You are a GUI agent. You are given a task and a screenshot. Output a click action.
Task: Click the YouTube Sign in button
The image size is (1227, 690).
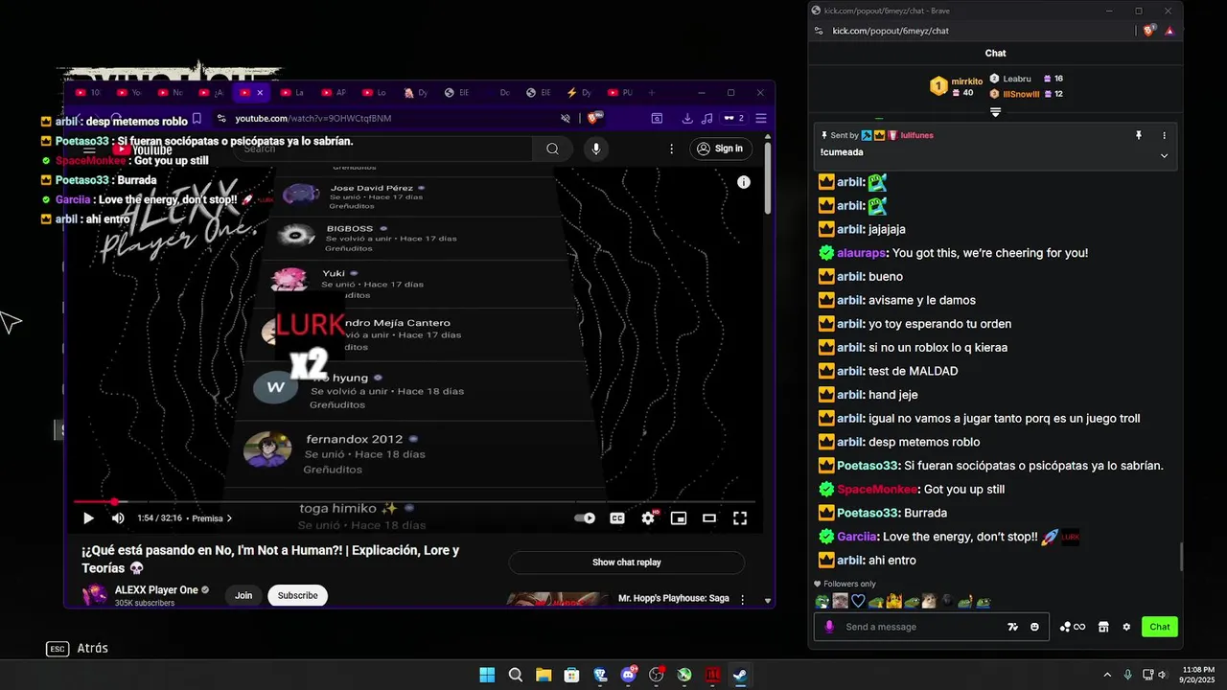[x=720, y=149]
